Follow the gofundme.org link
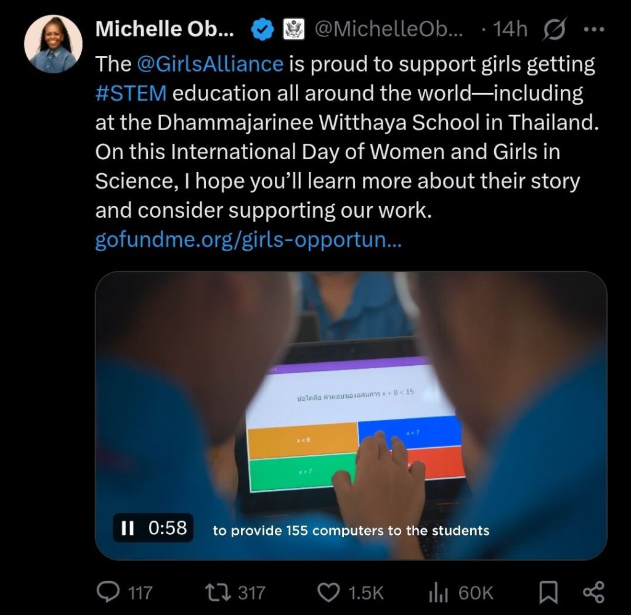Viewport: 631px width, 615px height. (x=248, y=241)
